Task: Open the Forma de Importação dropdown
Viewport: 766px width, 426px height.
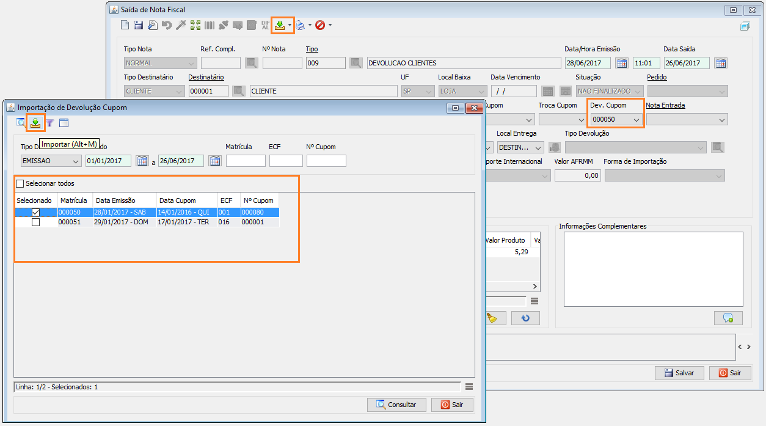Action: 664,175
